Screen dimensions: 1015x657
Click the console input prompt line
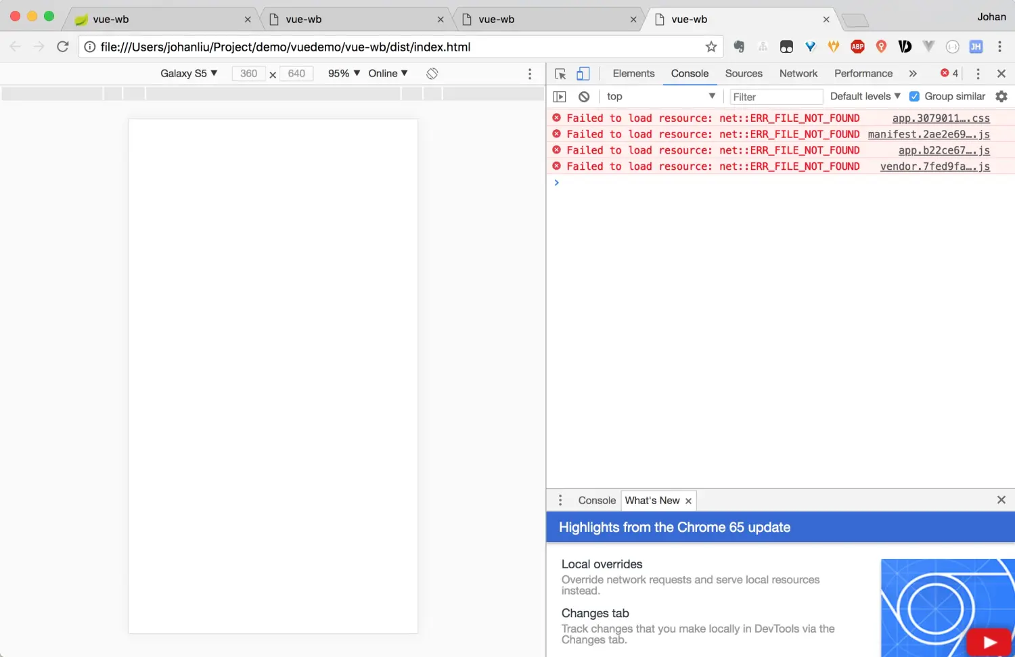[x=780, y=183]
